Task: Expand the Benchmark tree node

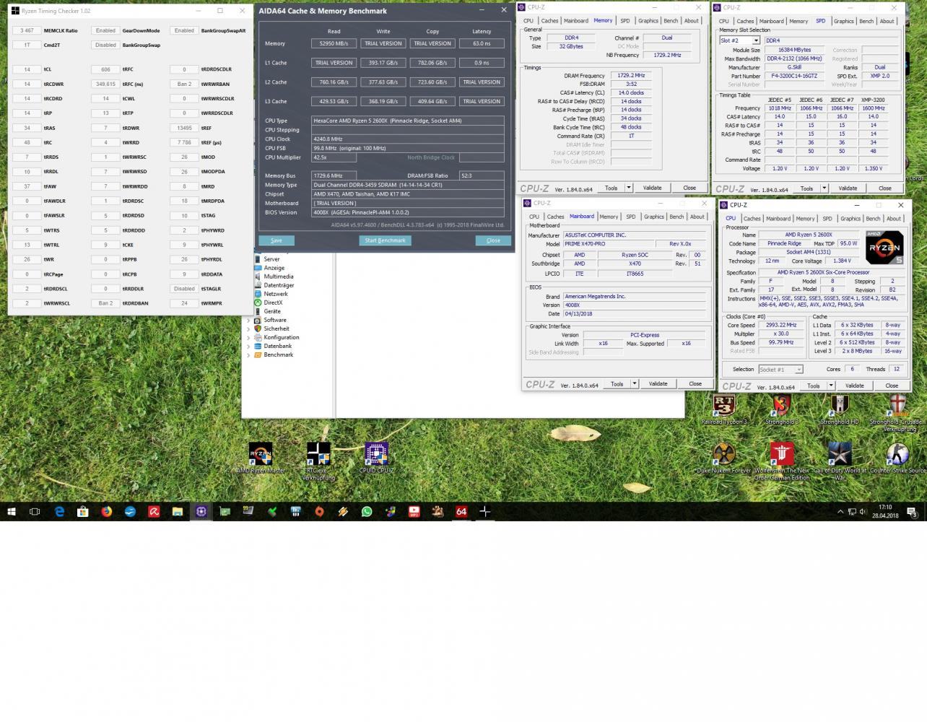Action: [x=249, y=355]
